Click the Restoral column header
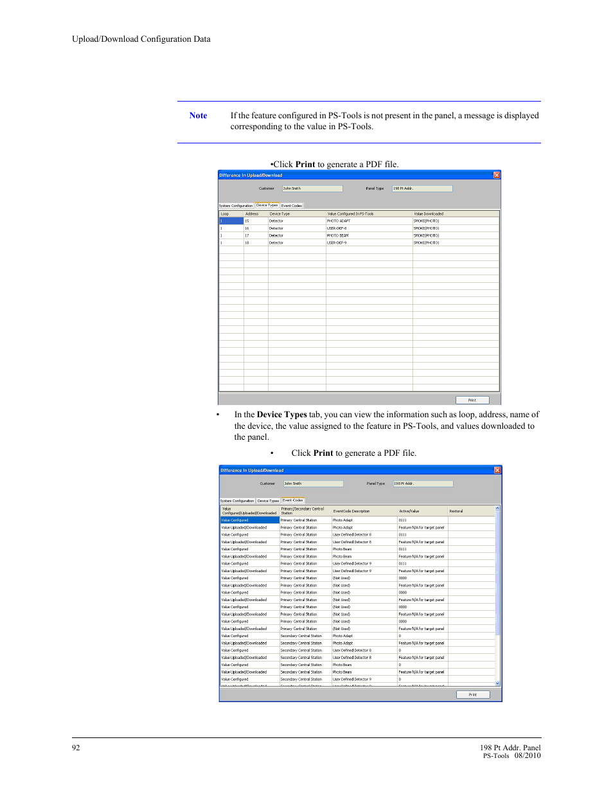Screen dimensions: 613x794 471,511
